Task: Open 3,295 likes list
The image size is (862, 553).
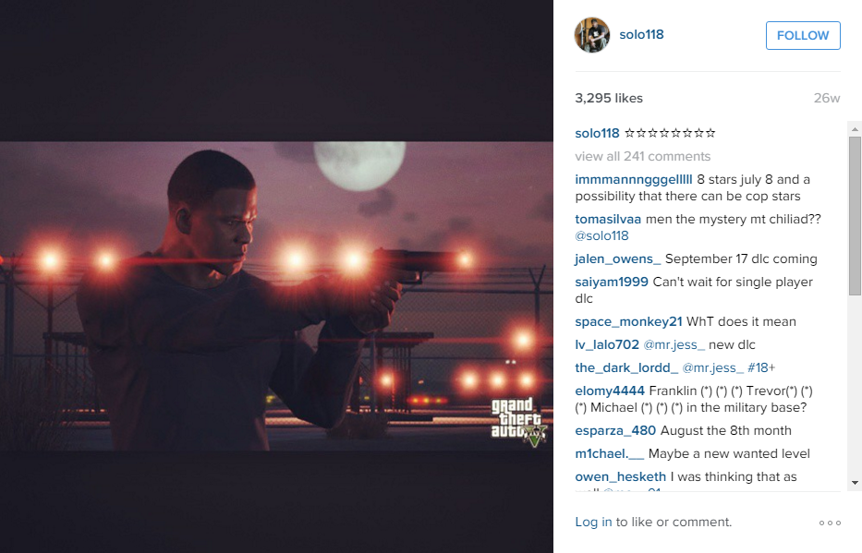Action: [609, 98]
